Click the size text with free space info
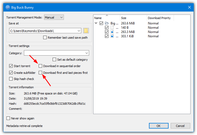This screenshot has width=197, height=135. tap(51, 93)
